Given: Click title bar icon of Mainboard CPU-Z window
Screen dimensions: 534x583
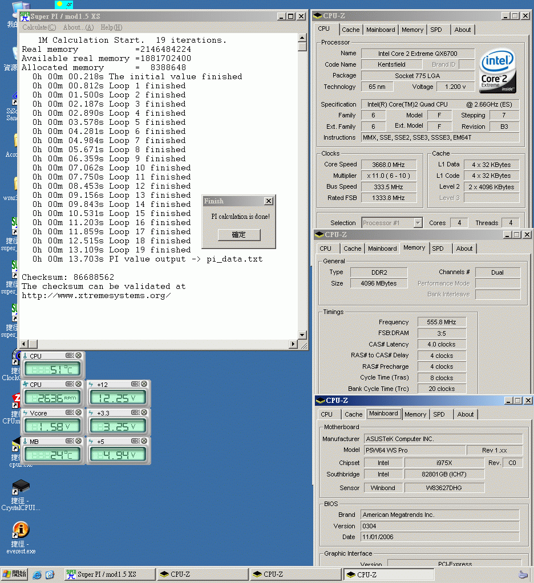Looking at the screenshot, I should (x=320, y=401).
